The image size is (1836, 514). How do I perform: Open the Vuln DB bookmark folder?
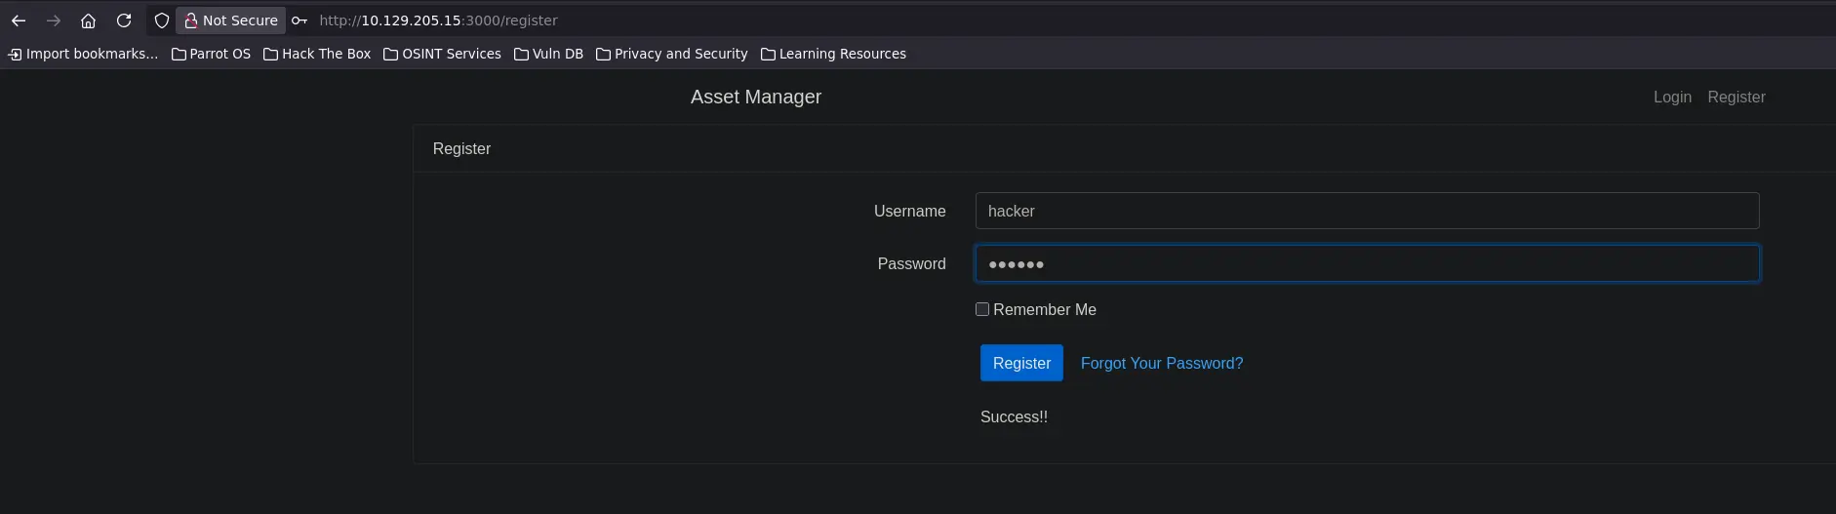pos(548,54)
